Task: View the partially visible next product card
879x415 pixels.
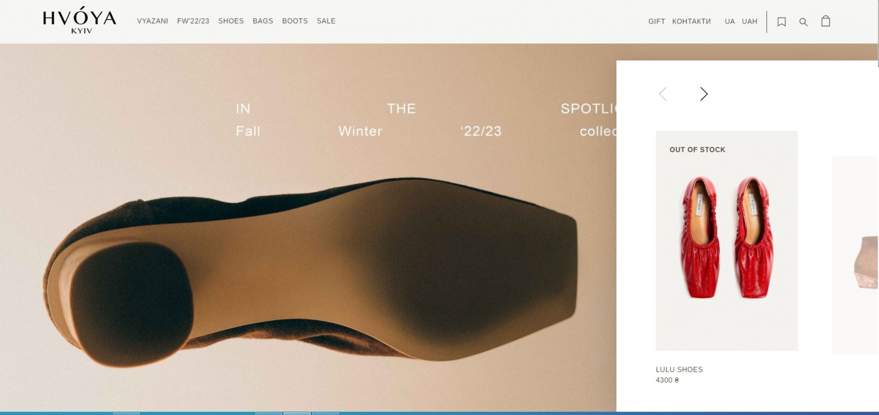Action: click(855, 255)
